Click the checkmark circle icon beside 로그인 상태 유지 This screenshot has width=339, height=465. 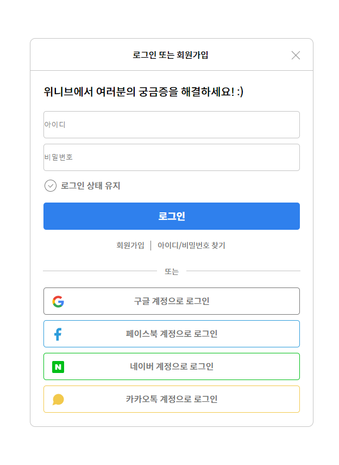tap(51, 185)
